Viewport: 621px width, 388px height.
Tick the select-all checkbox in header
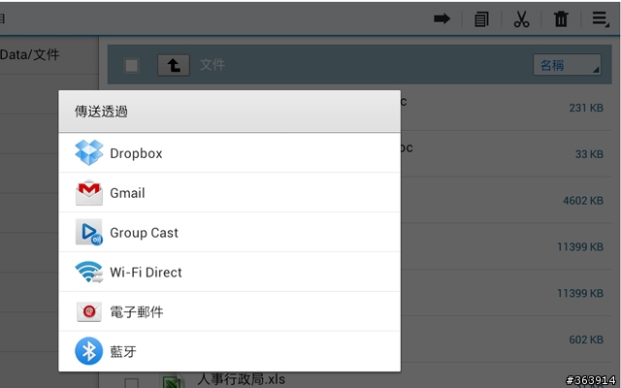132,65
